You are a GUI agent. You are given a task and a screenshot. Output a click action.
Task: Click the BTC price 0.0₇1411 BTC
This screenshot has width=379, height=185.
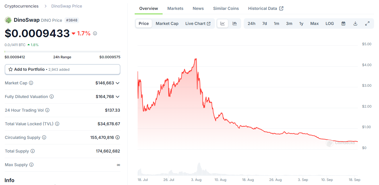click(15, 45)
